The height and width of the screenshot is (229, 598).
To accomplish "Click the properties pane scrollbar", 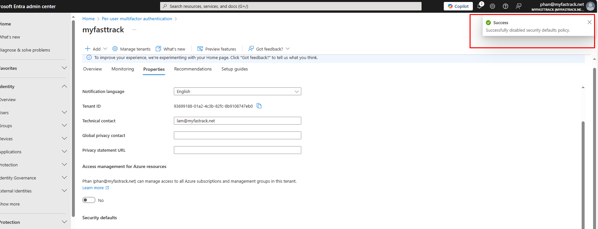I will pos(583,175).
